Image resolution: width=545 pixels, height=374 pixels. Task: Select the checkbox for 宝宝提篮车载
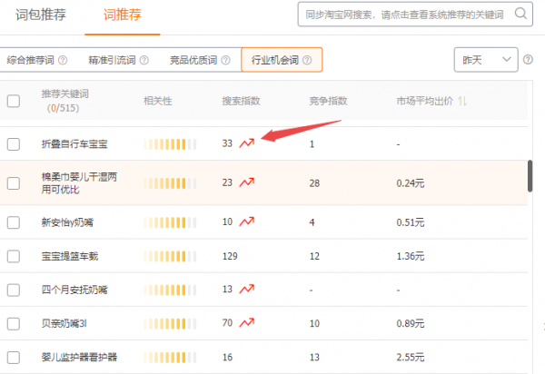pyautogui.click(x=14, y=257)
